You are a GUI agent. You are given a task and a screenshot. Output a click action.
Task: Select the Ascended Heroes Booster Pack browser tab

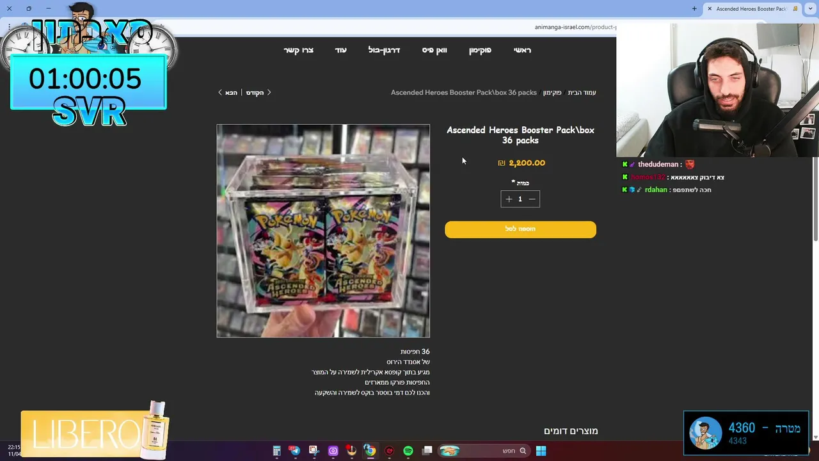point(751,9)
